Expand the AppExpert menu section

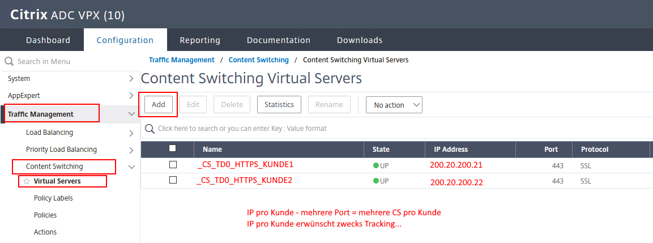[x=131, y=96]
